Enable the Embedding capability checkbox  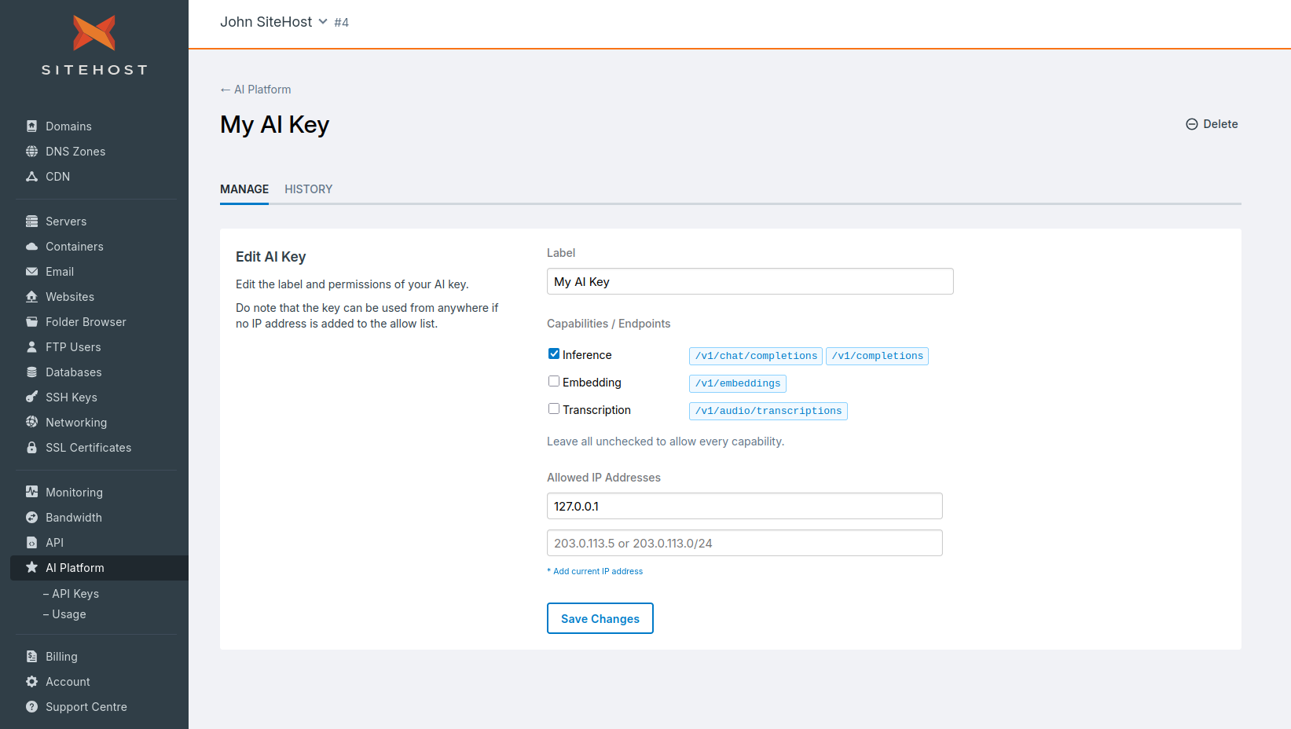point(554,382)
